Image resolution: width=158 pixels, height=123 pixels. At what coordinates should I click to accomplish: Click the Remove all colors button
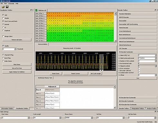coord(17,40)
